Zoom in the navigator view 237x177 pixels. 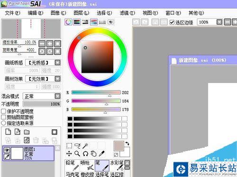pyautogui.click(x=50, y=43)
